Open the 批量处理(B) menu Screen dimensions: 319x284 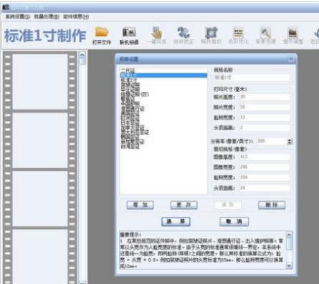[x=47, y=16]
